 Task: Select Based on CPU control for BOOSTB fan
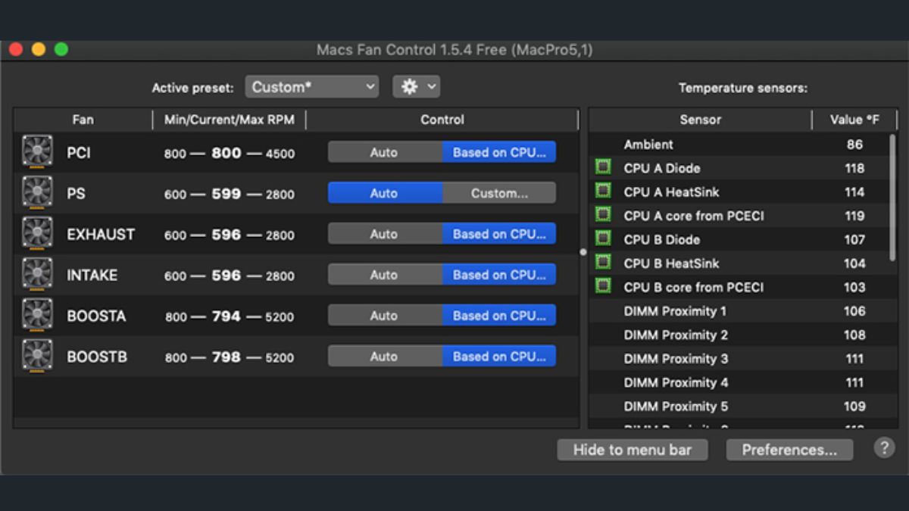pos(499,357)
